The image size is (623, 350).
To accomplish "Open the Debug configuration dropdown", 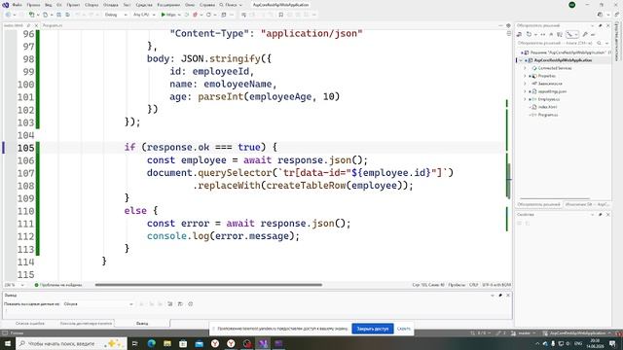I will click(x=116, y=15).
